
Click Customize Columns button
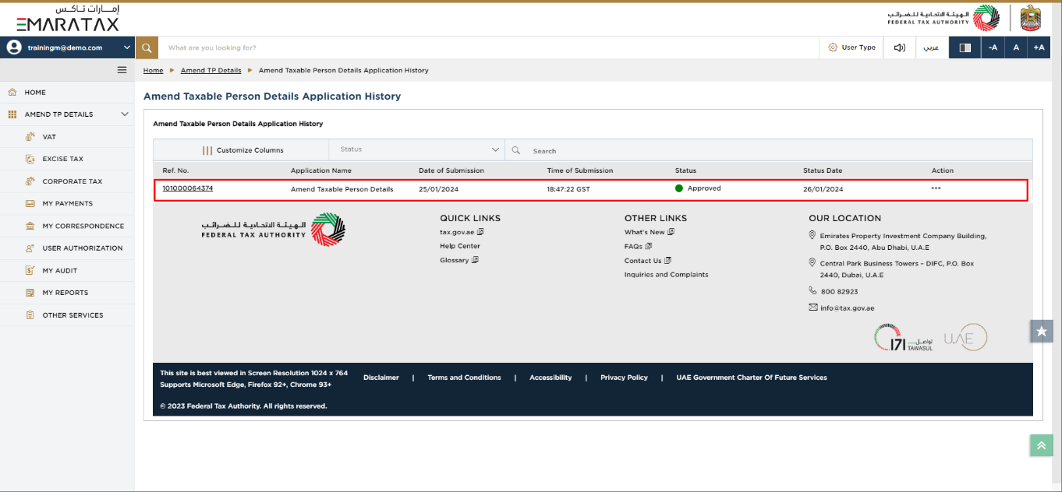(x=242, y=150)
